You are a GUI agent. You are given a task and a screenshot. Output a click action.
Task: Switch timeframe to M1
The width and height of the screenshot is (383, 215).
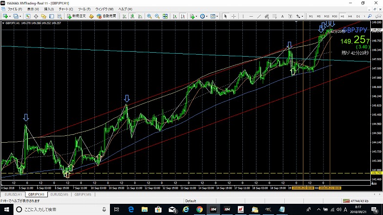[311, 16]
